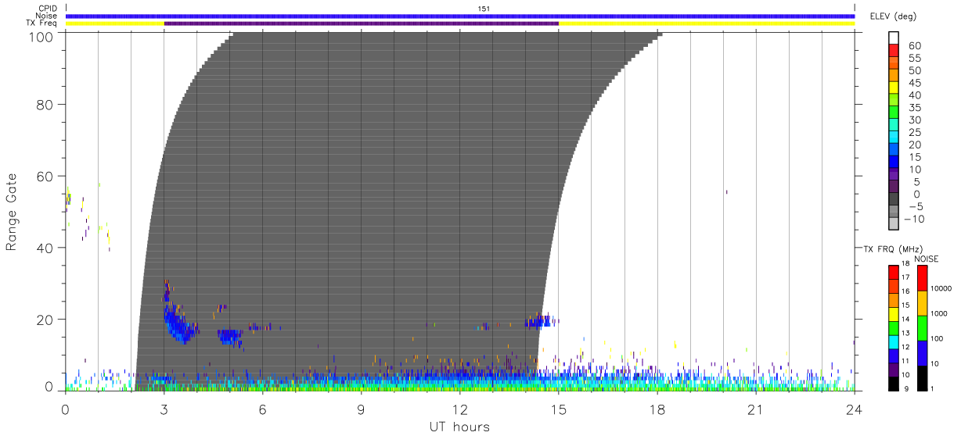Click the "21" tick on the UT hours axis
This screenshot has height=443, width=961.
click(756, 409)
